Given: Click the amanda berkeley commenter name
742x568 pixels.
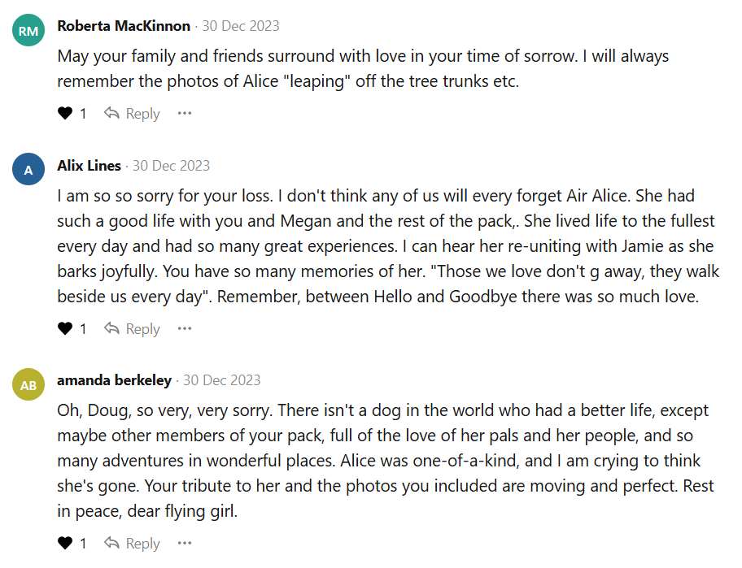Looking at the screenshot, I should 114,380.
